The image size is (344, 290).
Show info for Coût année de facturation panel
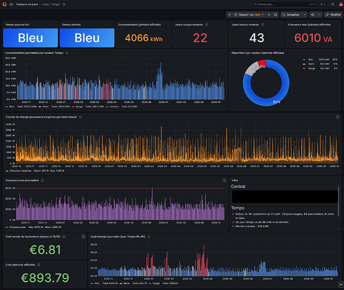pos(64,237)
